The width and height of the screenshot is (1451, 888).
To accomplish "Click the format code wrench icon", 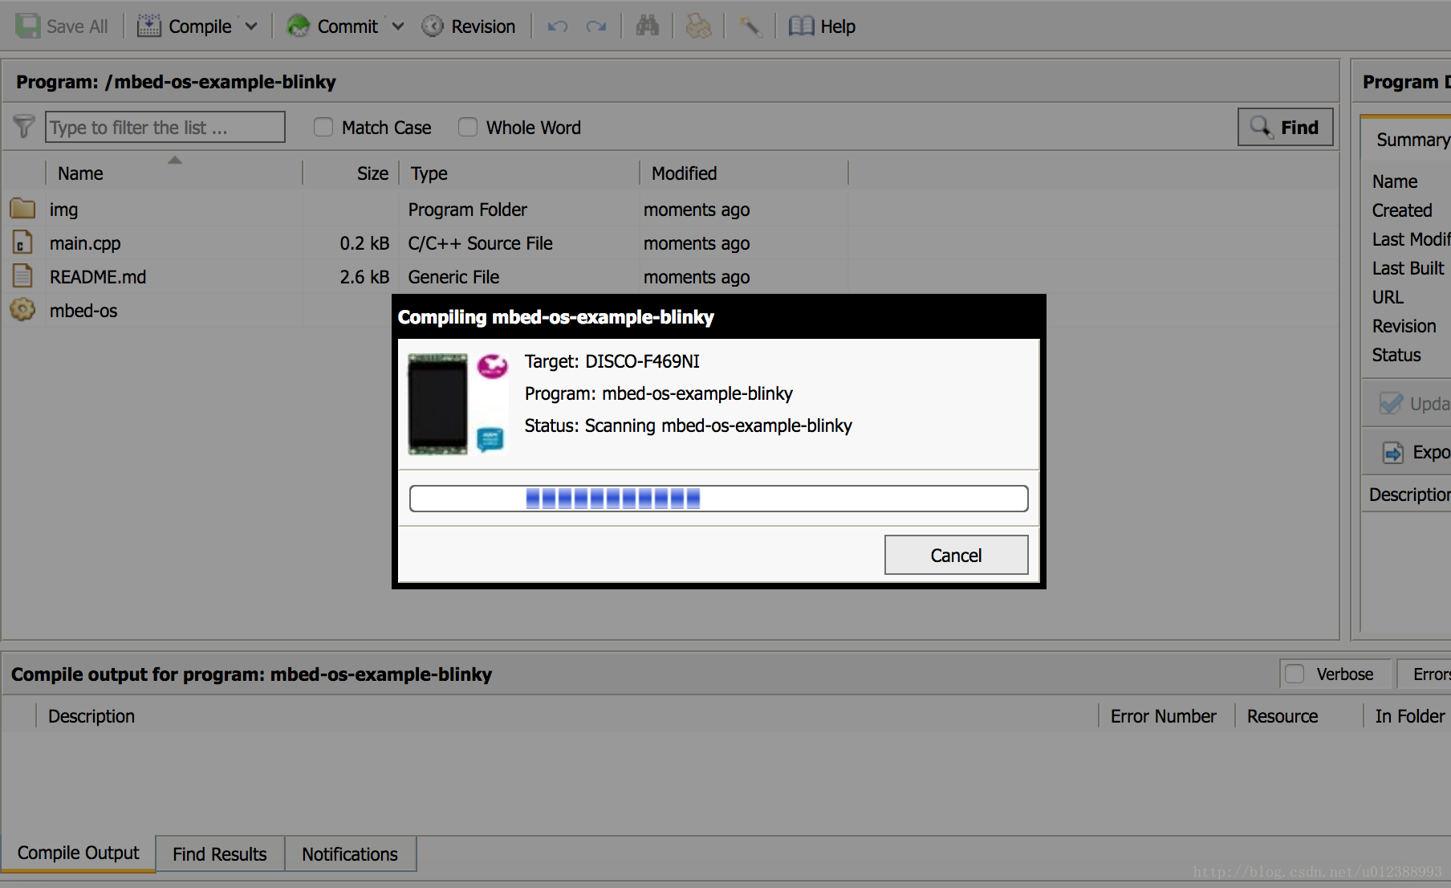I will (x=750, y=26).
